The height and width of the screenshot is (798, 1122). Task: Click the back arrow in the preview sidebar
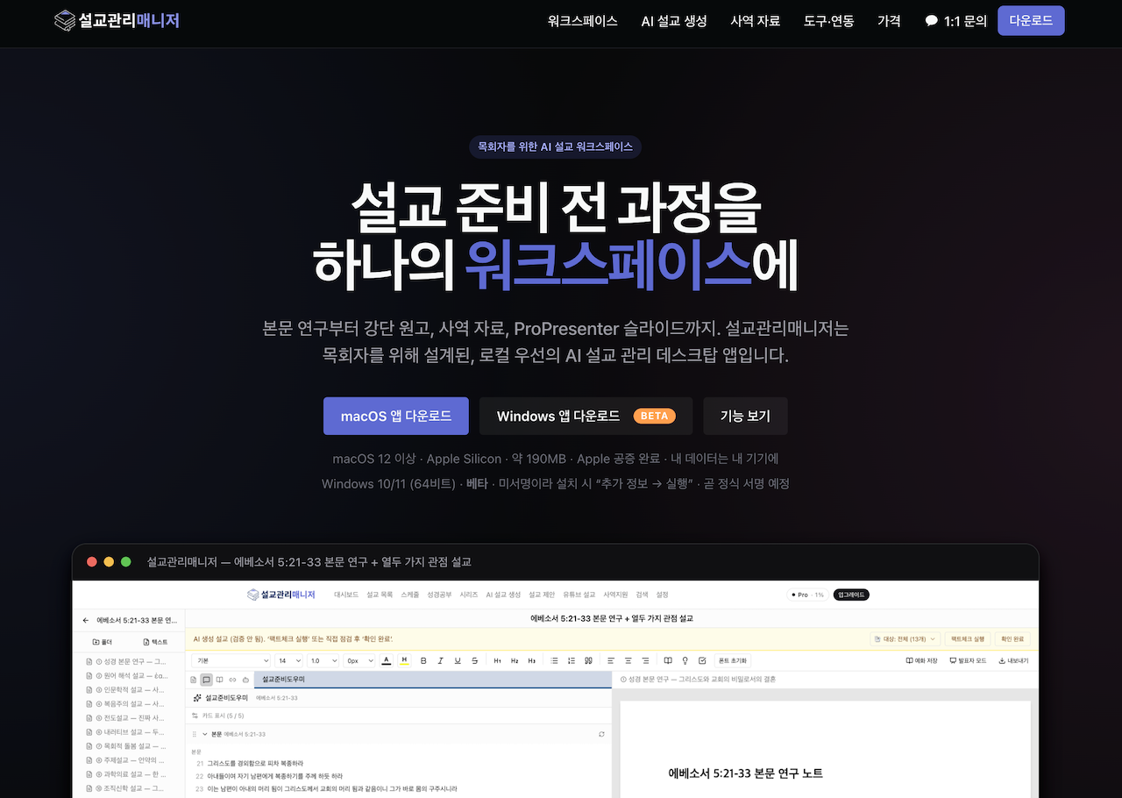(86, 620)
